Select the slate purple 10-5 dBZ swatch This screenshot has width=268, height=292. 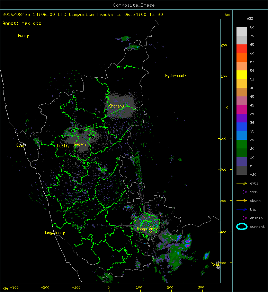242,162
